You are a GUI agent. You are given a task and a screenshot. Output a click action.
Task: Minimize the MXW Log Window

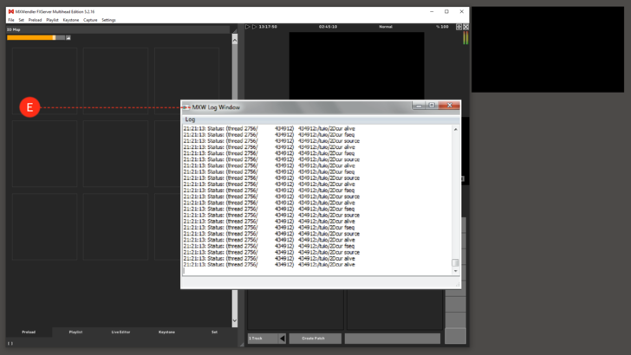coord(419,106)
